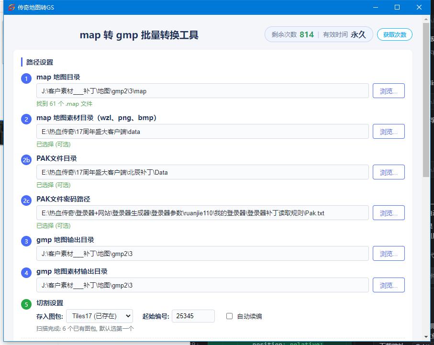Click the scrollbar up arrow
The width and height of the screenshot is (434, 345).
pyautogui.click(x=426, y=20)
